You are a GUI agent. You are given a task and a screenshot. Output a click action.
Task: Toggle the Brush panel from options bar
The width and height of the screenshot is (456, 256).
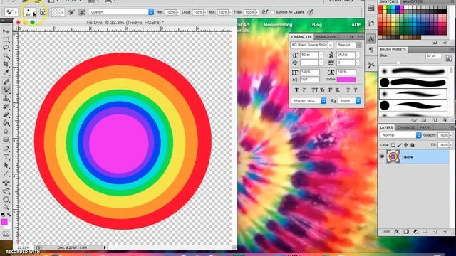[x=43, y=12]
